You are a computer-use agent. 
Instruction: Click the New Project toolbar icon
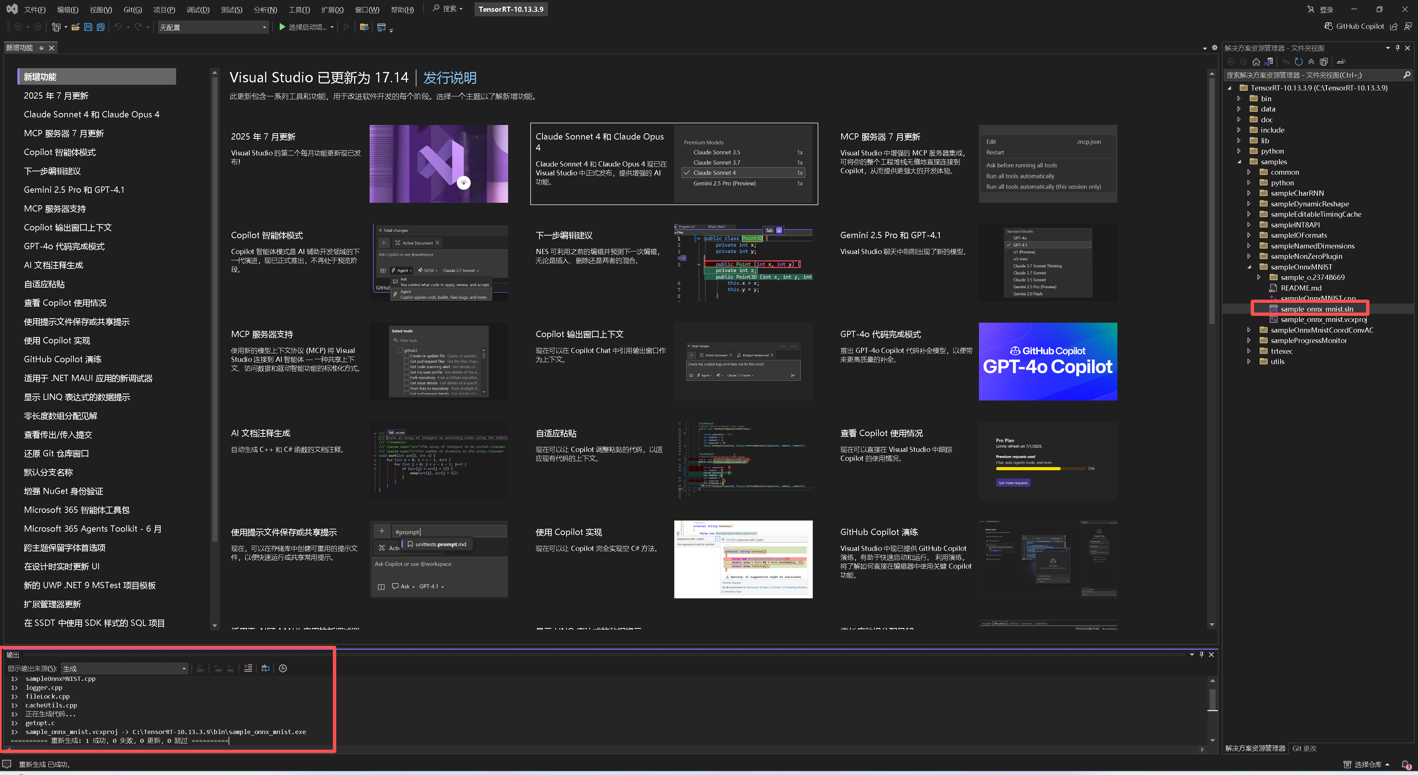(x=56, y=27)
